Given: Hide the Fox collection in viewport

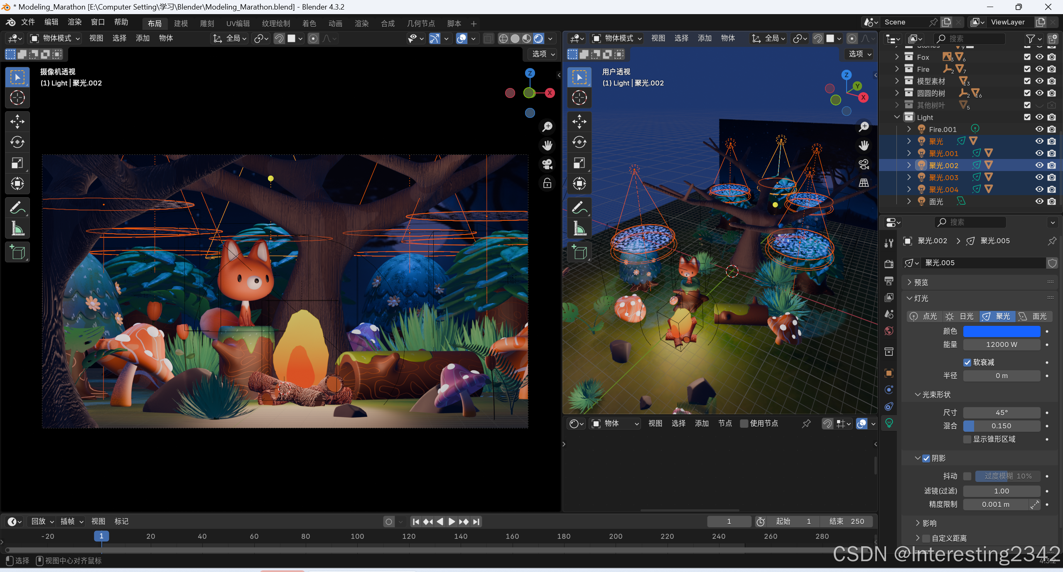Looking at the screenshot, I should [x=1039, y=57].
